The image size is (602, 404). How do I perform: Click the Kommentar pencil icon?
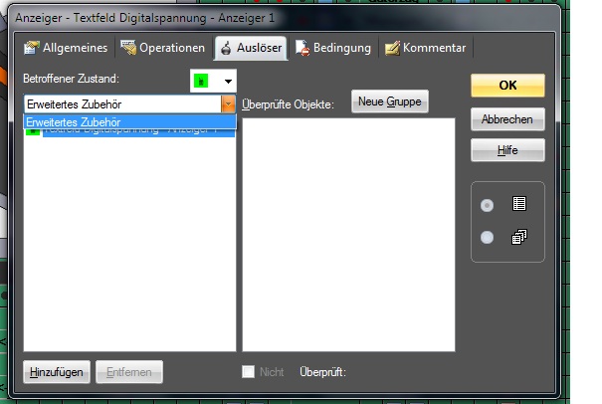[x=393, y=47]
